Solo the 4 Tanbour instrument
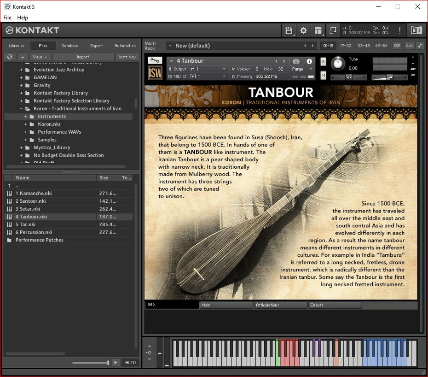This screenshot has height=377, width=428. point(323,61)
